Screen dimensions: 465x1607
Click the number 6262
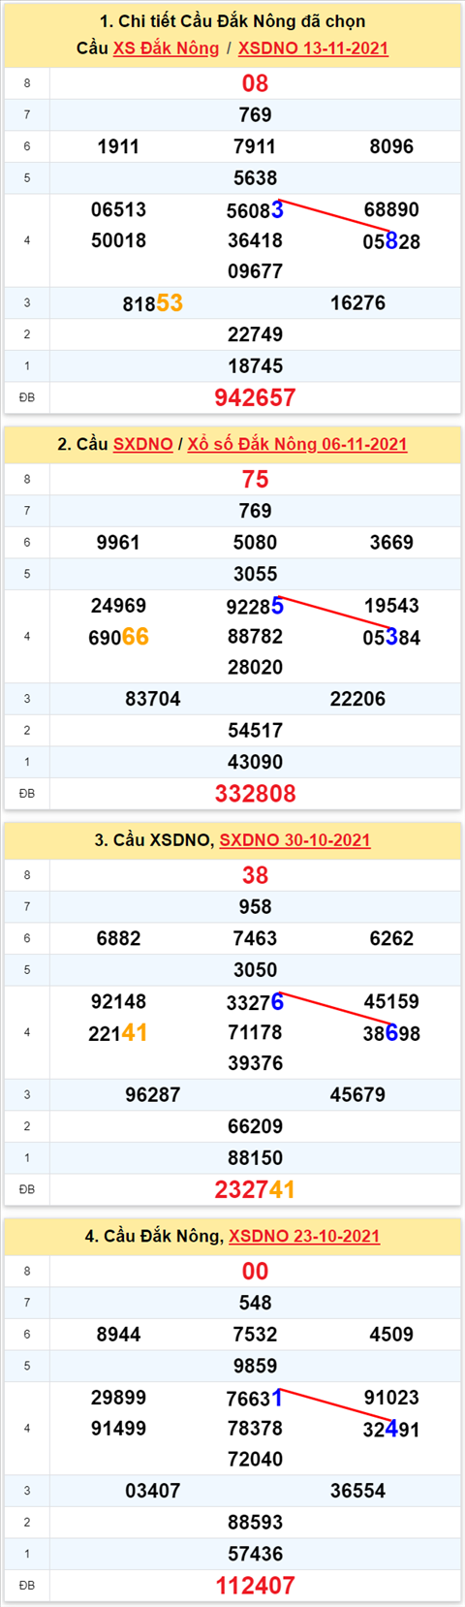point(391,938)
